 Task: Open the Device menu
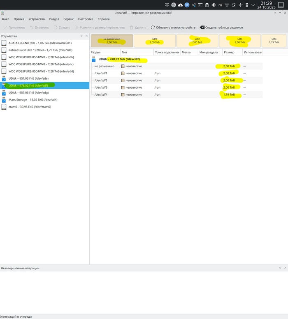pyautogui.click(x=37, y=19)
